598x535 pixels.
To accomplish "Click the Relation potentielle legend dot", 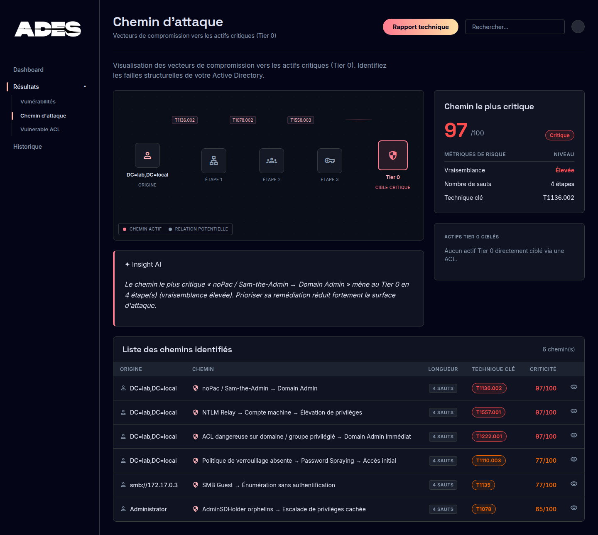I will pos(170,229).
